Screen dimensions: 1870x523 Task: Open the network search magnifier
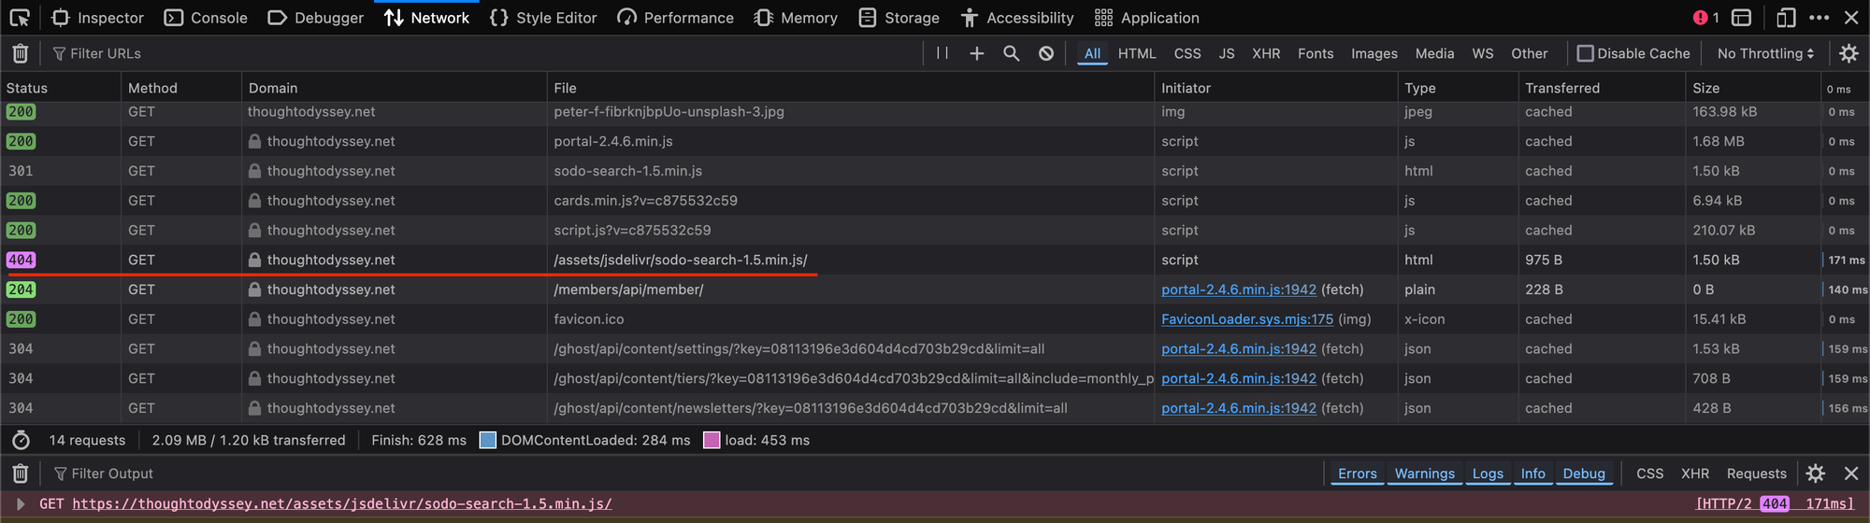[1011, 53]
